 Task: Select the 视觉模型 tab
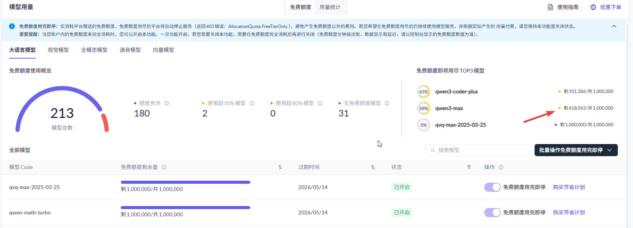58,50
